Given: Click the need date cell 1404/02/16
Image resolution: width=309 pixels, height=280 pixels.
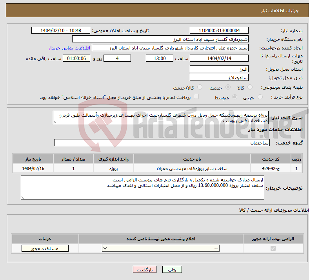Looking at the screenshot, I should click(33, 168).
